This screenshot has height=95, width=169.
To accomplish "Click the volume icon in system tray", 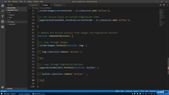I will click(143, 94).
